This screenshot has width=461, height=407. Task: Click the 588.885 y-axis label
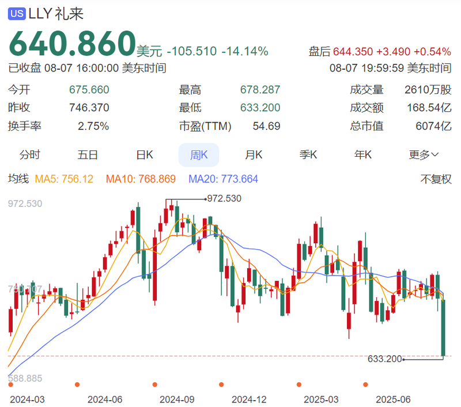tap(25, 378)
